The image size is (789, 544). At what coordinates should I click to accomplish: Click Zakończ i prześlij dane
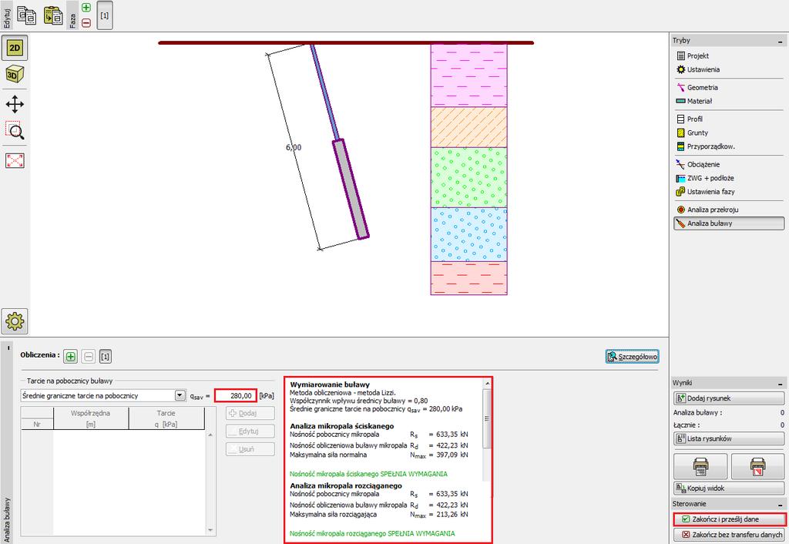(729, 519)
